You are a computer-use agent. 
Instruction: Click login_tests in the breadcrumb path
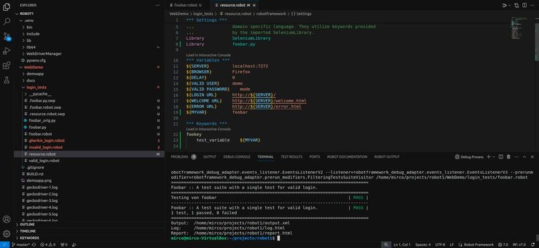tap(203, 13)
